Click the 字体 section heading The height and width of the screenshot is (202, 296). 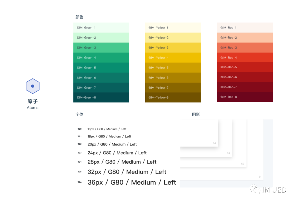[79, 114]
